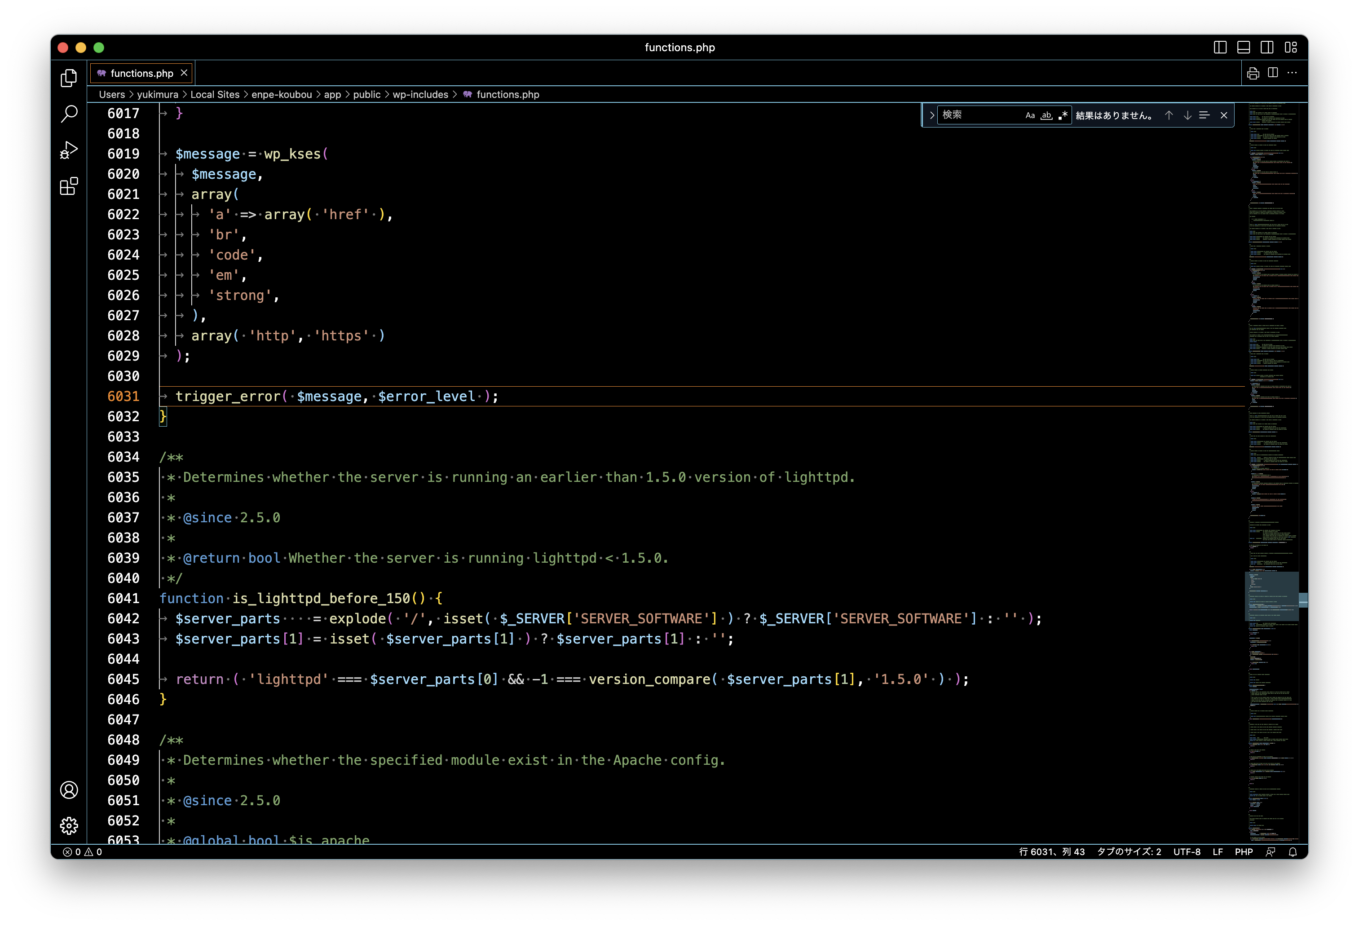
Task: Change file encoding UTF-8
Action: coord(1187,852)
